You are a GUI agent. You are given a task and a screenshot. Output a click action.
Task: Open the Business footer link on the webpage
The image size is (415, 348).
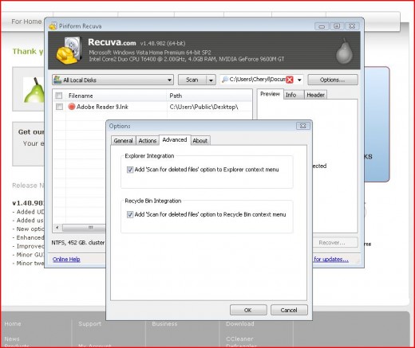pyautogui.click(x=164, y=324)
